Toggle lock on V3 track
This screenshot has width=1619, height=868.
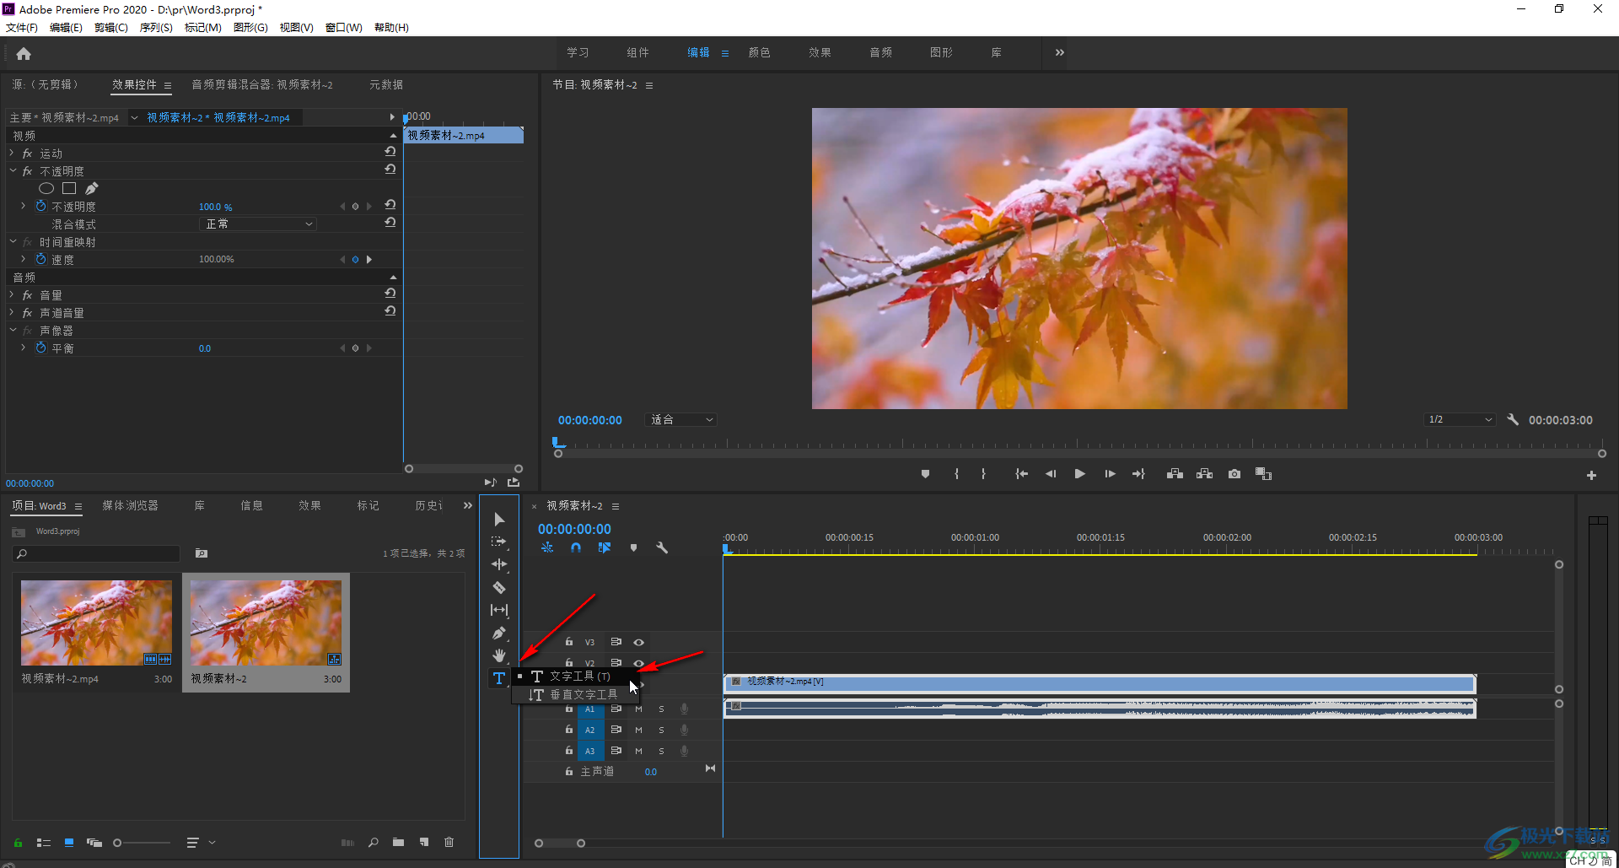click(x=569, y=642)
